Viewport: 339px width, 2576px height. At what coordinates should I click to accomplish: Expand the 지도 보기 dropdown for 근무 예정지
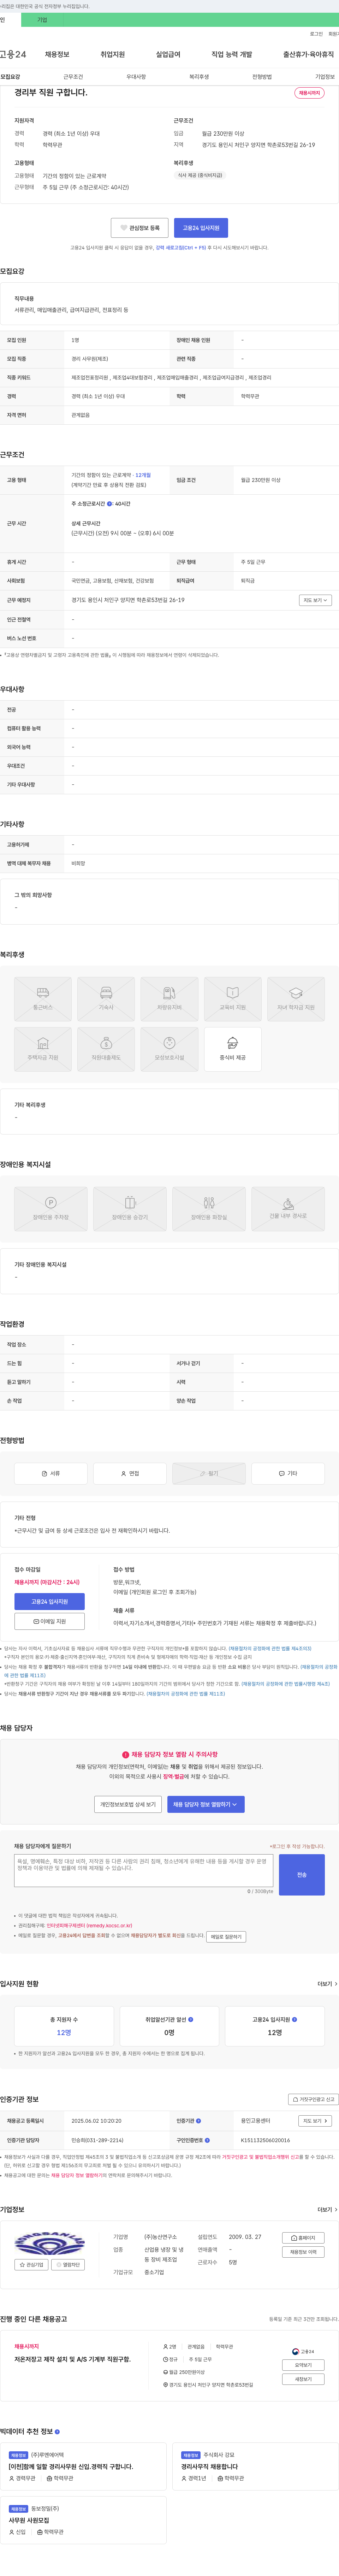coord(315,600)
